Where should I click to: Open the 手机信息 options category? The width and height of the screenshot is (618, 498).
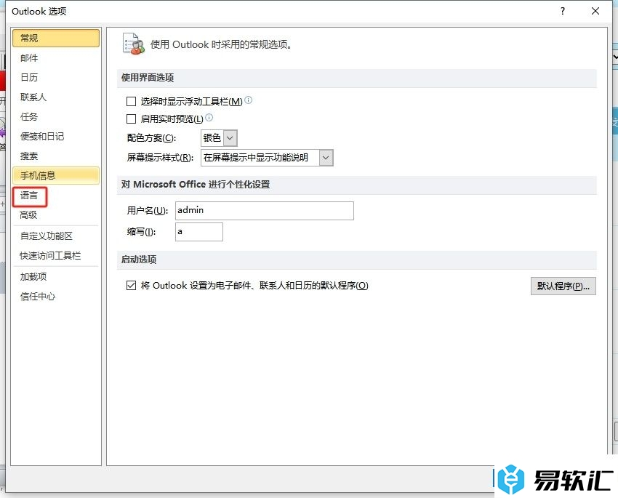click(55, 176)
